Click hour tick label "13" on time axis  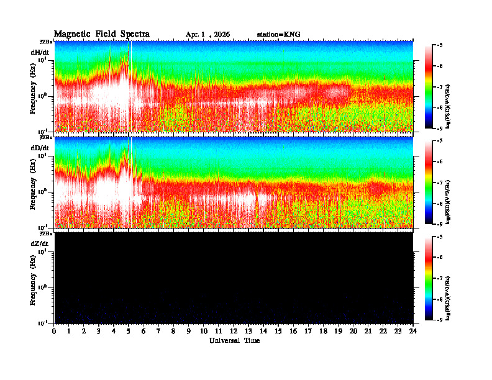pyautogui.click(x=248, y=331)
